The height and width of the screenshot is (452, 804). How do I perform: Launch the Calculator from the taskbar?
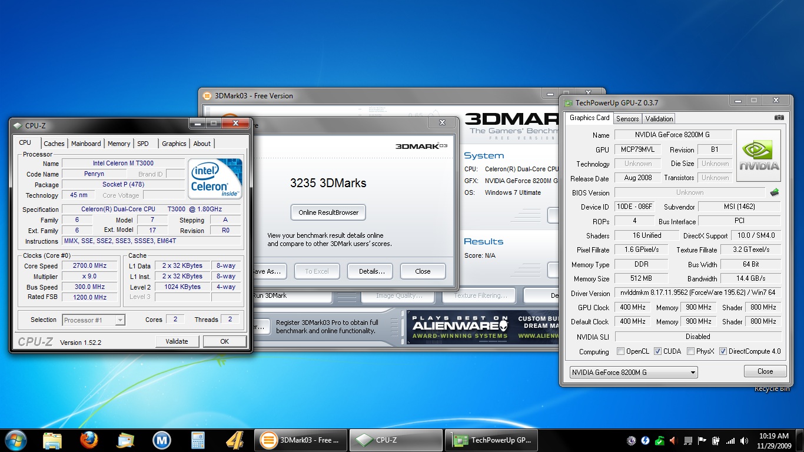tap(198, 440)
